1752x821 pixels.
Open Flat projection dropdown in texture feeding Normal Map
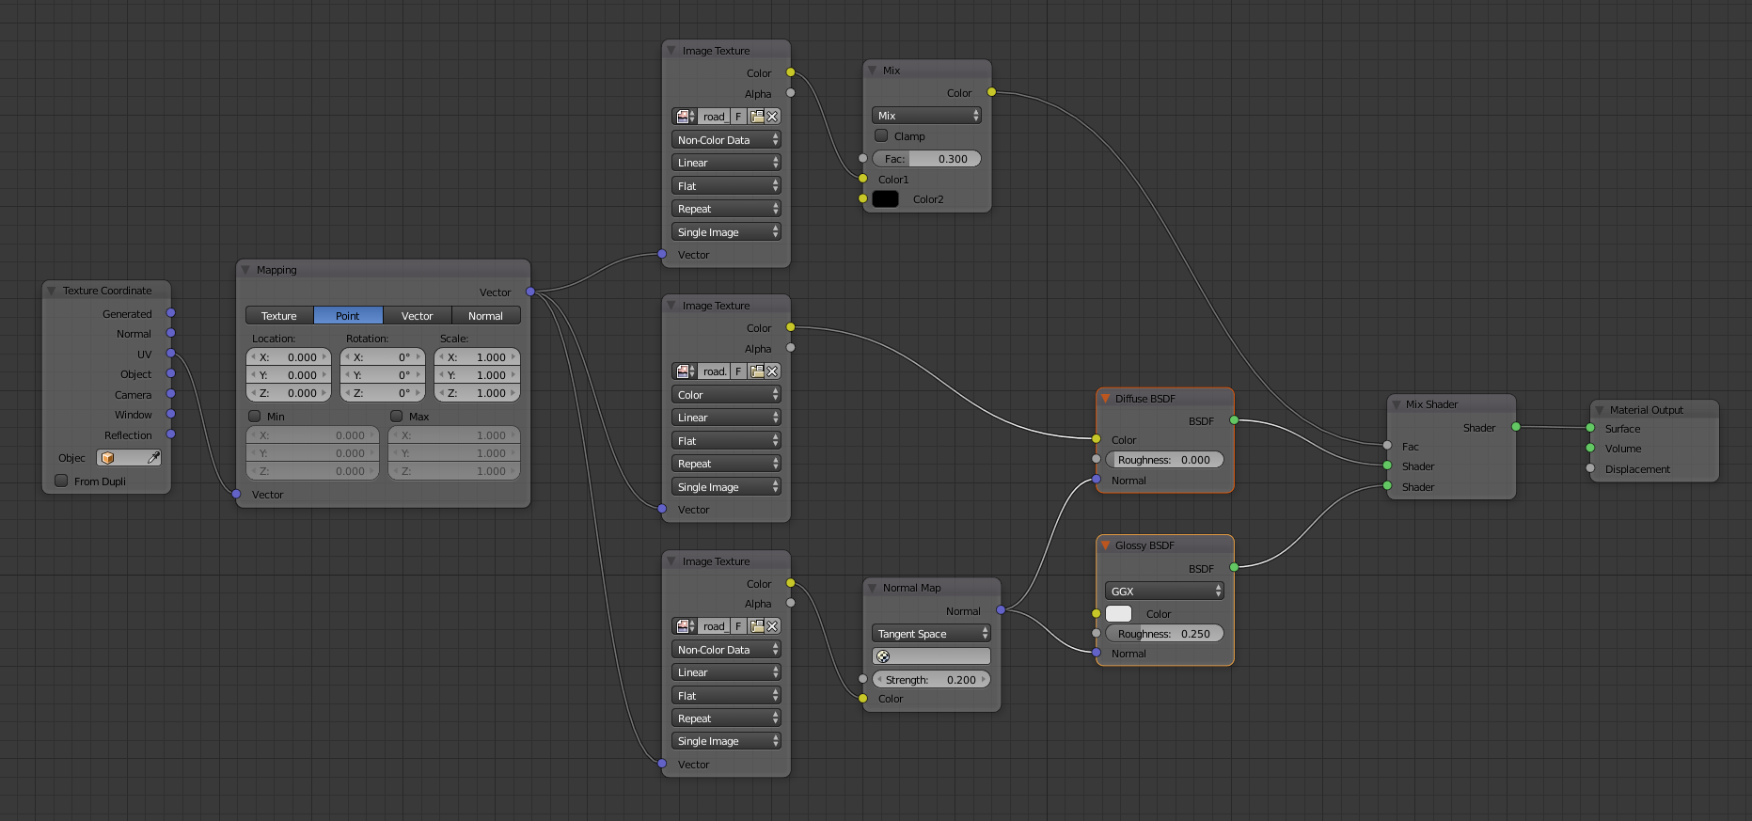point(726,696)
